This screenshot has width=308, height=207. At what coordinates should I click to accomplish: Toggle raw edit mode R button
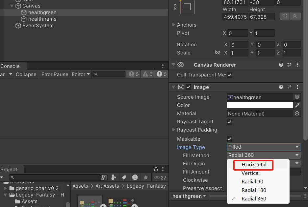295,16
